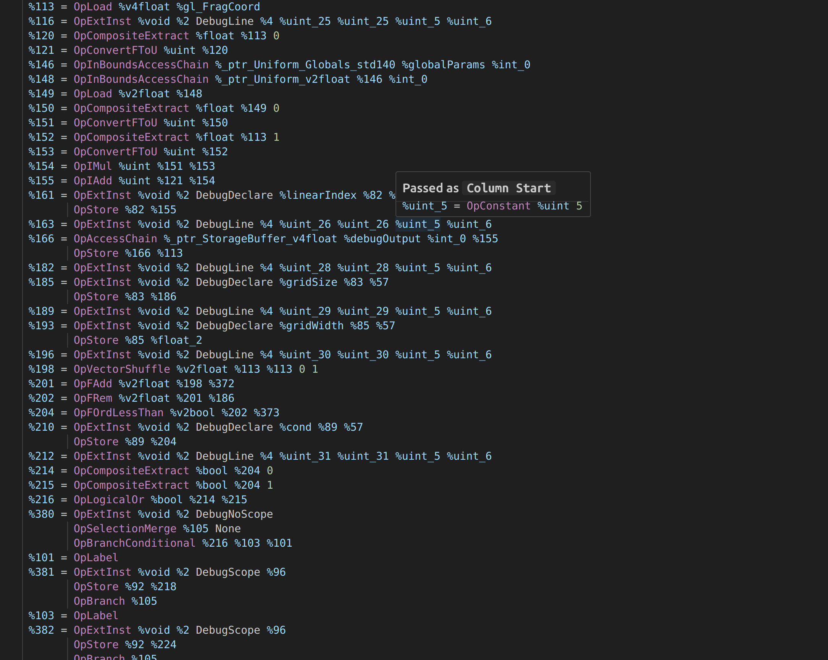Click the result id %103 before OpLabel
Image resolution: width=828 pixels, height=660 pixels.
point(42,616)
